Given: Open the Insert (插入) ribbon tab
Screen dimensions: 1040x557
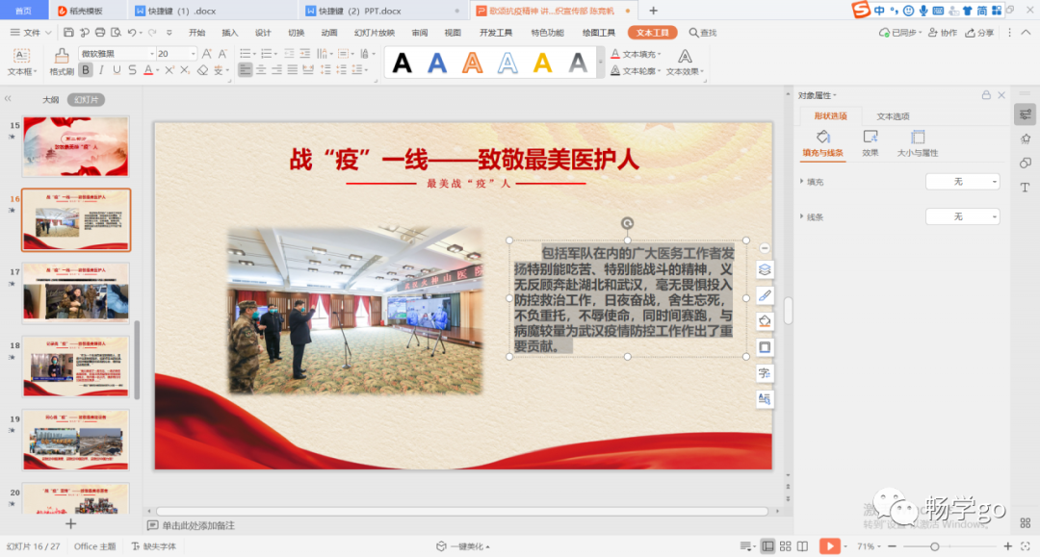Looking at the screenshot, I should coord(229,33).
